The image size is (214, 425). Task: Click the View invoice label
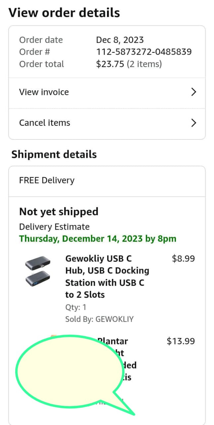pyautogui.click(x=44, y=92)
